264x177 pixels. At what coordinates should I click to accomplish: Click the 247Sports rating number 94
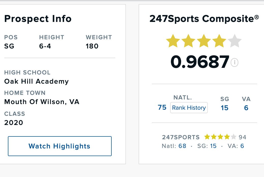[x=242, y=137]
